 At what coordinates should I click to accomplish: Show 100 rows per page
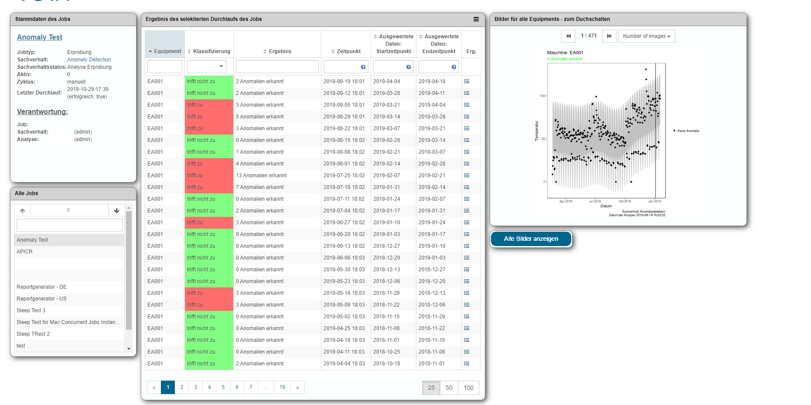pos(468,388)
